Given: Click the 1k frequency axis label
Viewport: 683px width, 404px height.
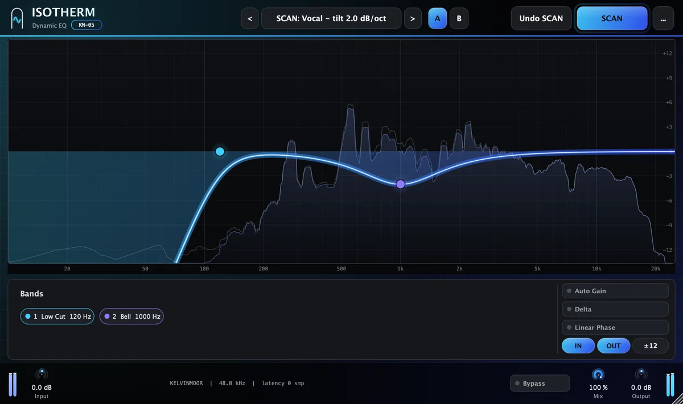Looking at the screenshot, I should 400,269.
